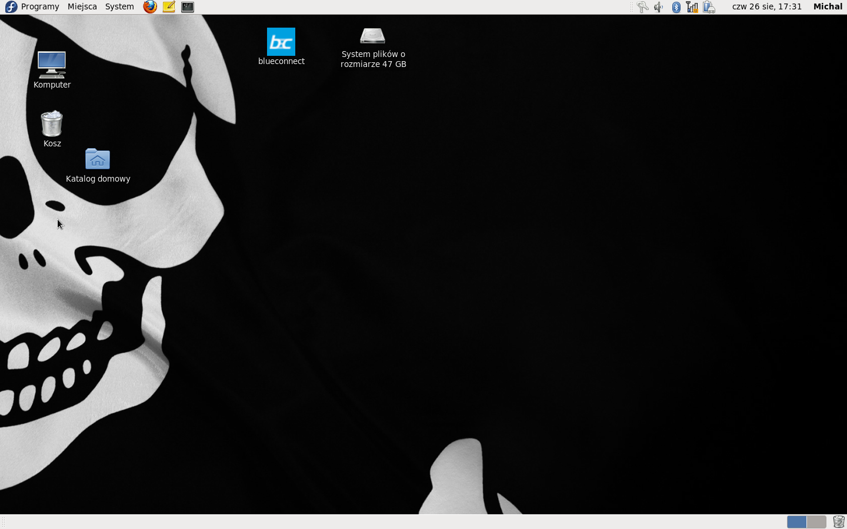Click the keyring authentication keys tray icon
Screen dimensions: 847x529
pyautogui.click(x=642, y=7)
